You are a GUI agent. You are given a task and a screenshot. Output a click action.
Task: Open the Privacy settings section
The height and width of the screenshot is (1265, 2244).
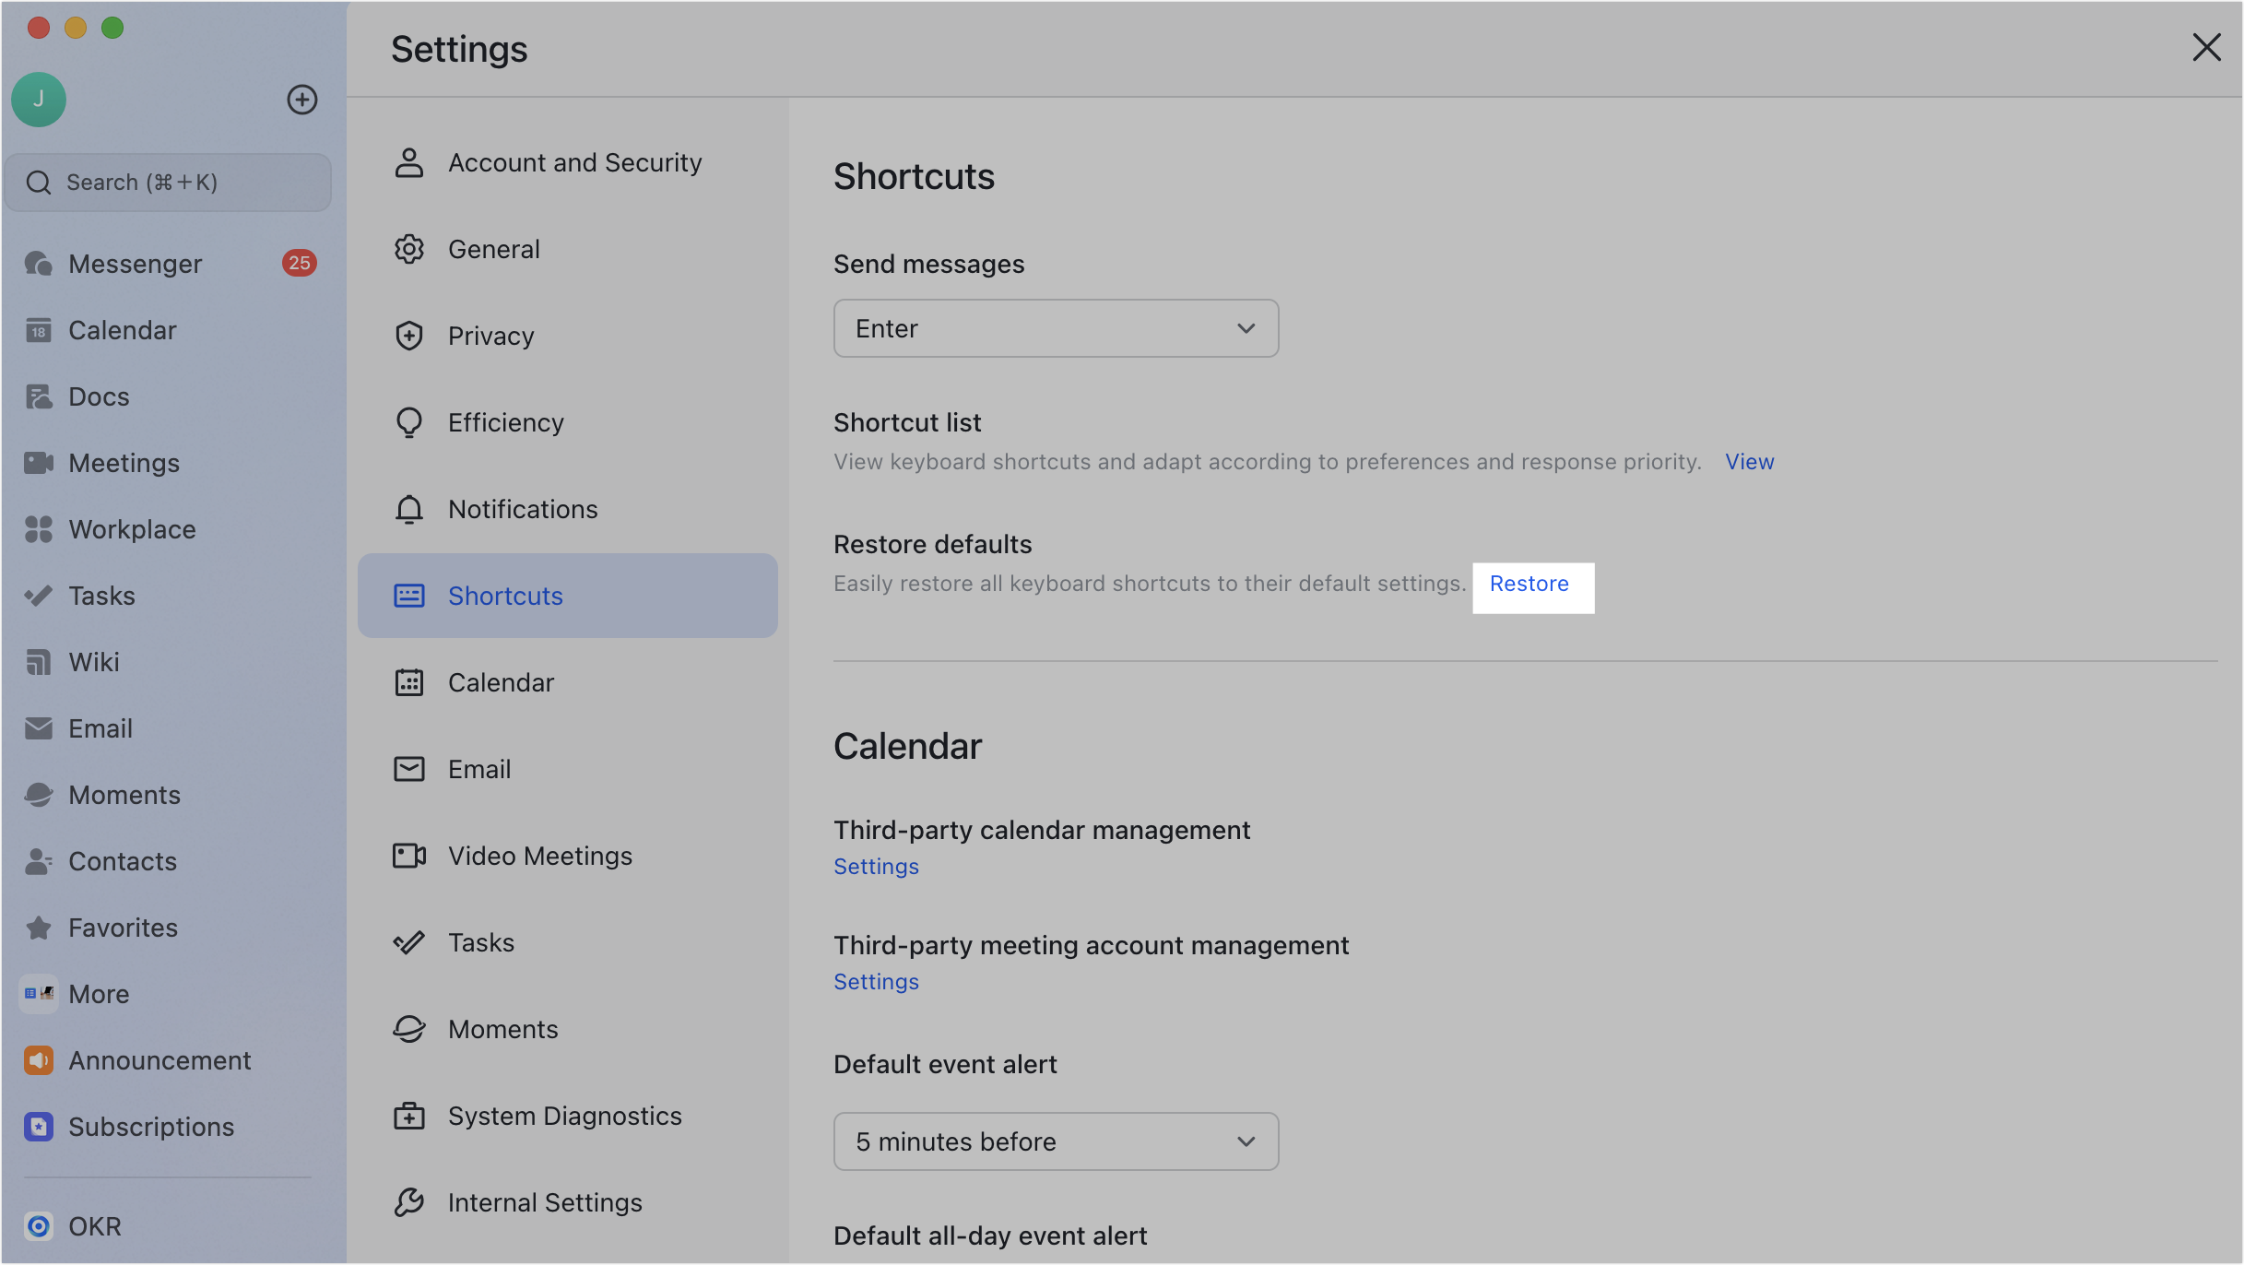pos(490,335)
